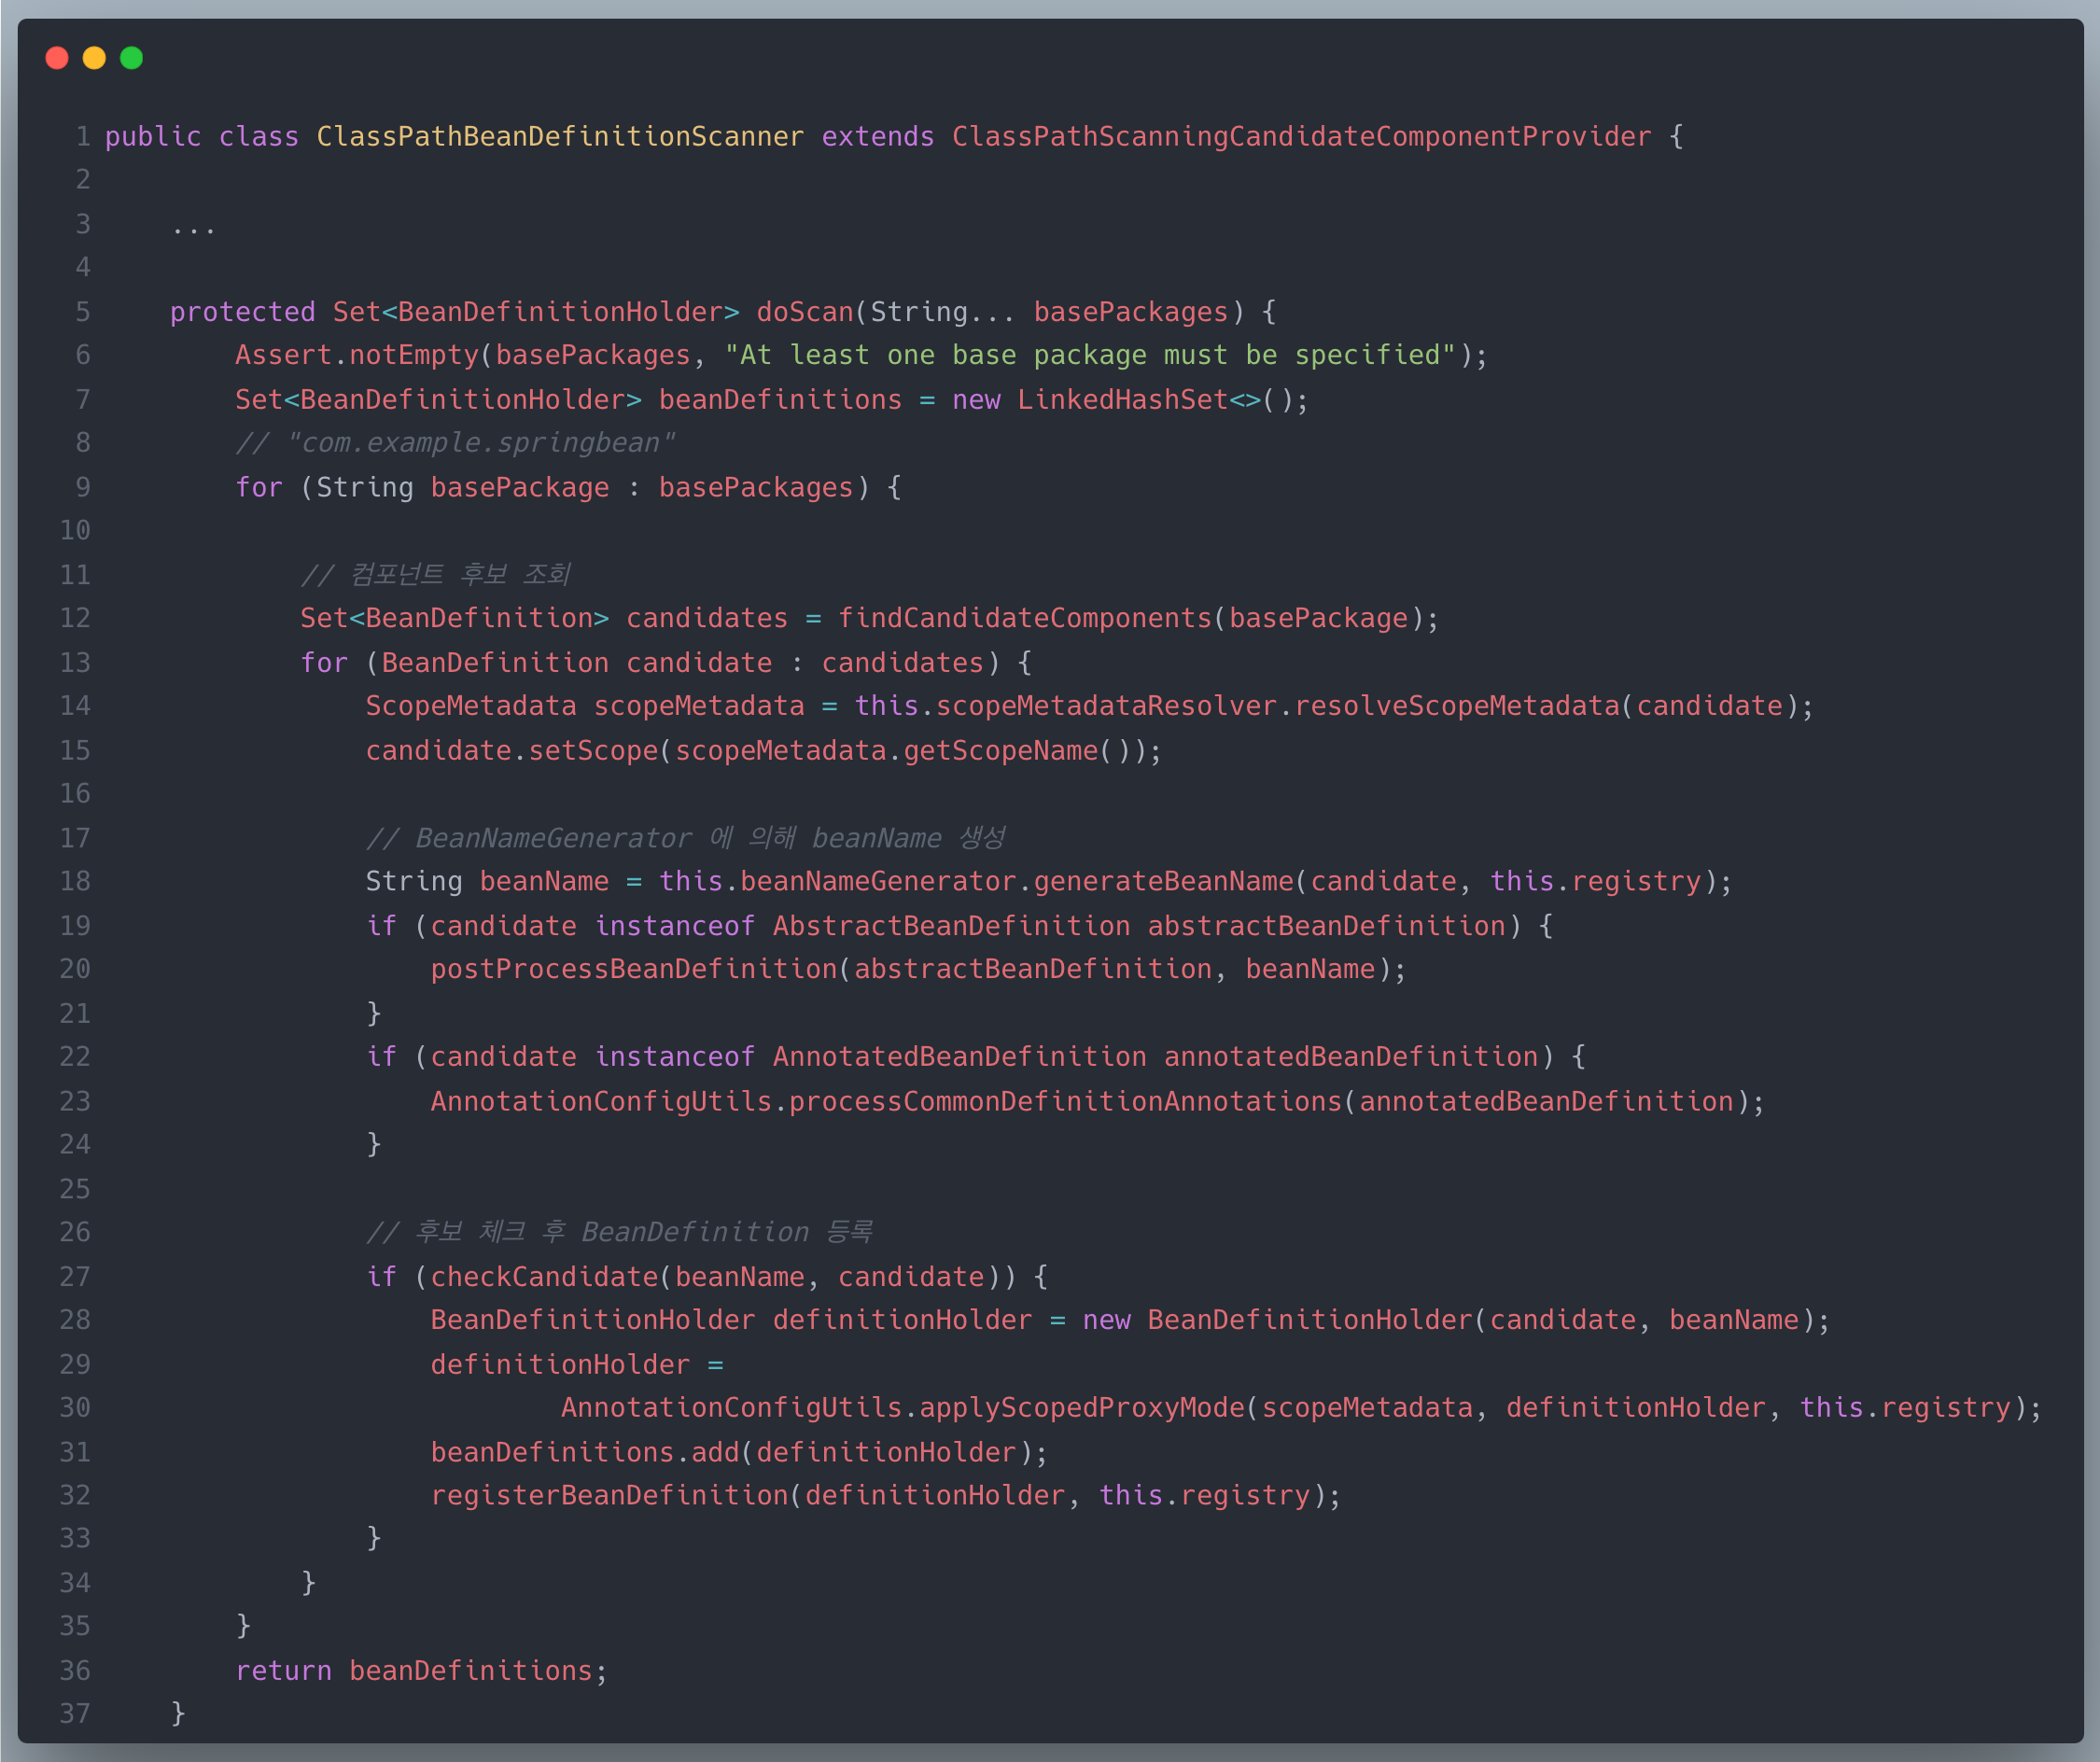This screenshot has width=2100, height=1762.
Task: Click applyScopedProxyMode call on line 30
Action: coord(1082,1408)
